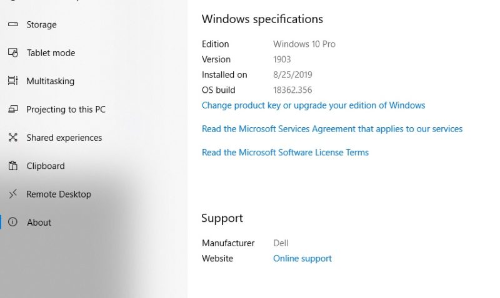Image resolution: width=500 pixels, height=298 pixels.
Task: Click the Storage drive icon
Action: [x=12, y=25]
